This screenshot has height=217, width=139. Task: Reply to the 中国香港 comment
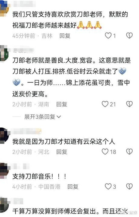click(73, 186)
